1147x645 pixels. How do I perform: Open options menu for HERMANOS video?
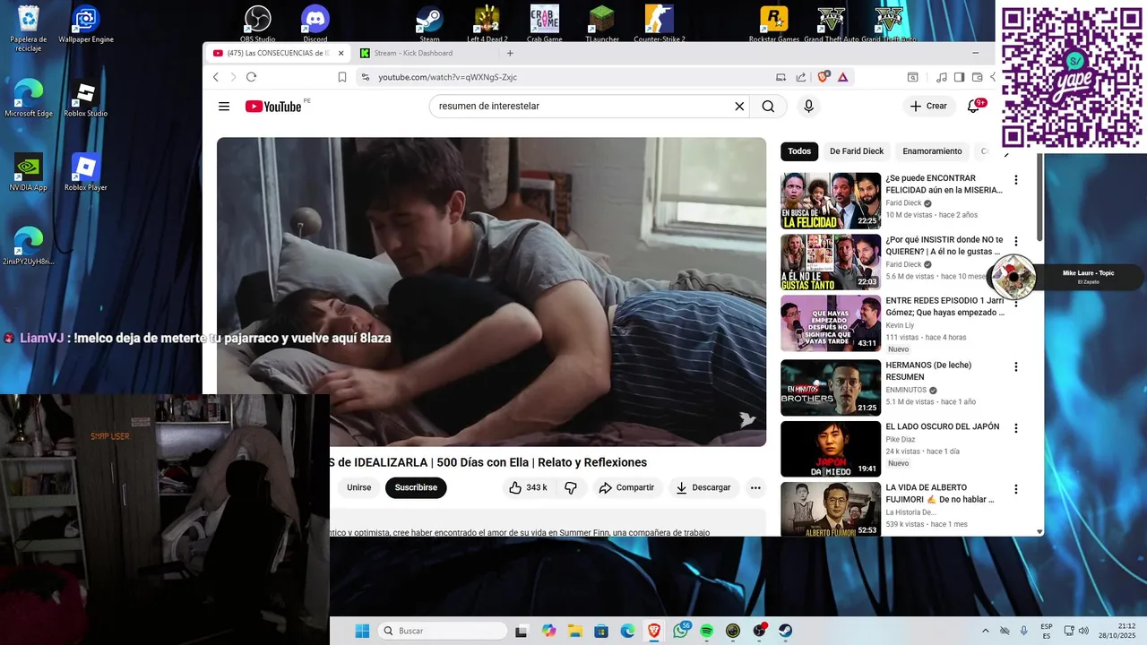coord(1016,366)
